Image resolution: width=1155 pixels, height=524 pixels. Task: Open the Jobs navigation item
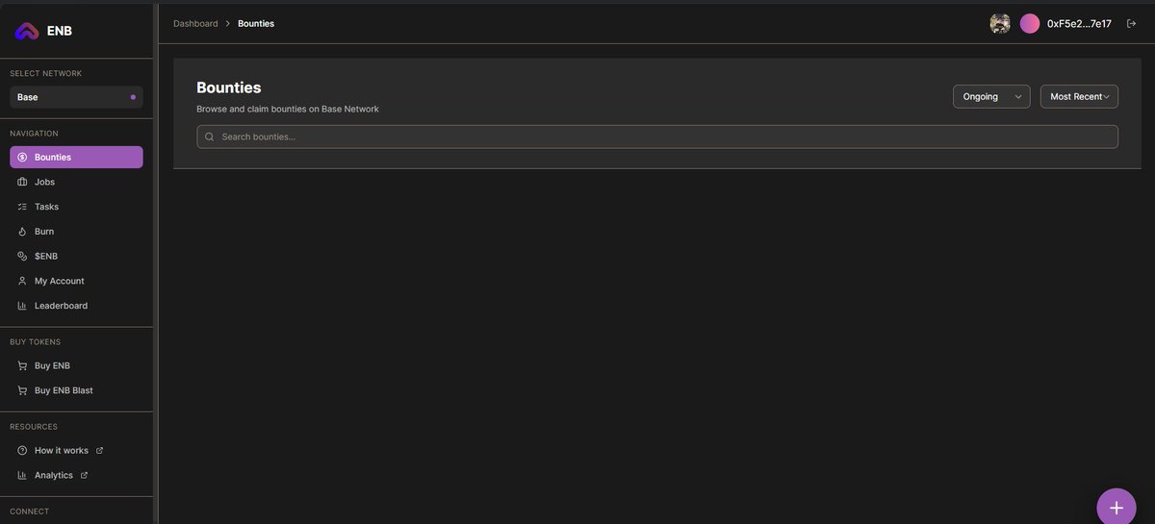(76, 182)
